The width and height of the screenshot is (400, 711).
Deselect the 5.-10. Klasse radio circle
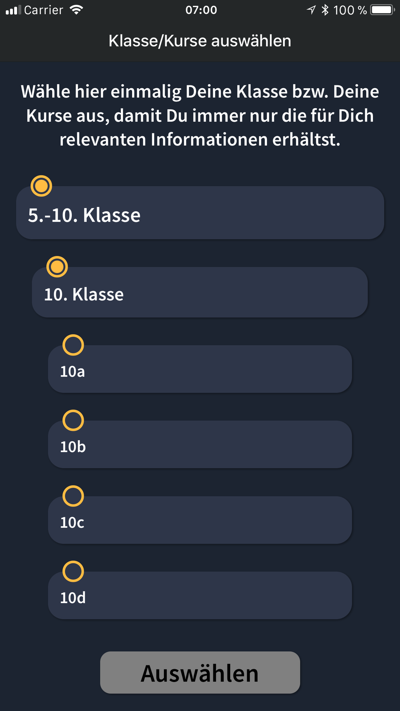pyautogui.click(x=41, y=186)
